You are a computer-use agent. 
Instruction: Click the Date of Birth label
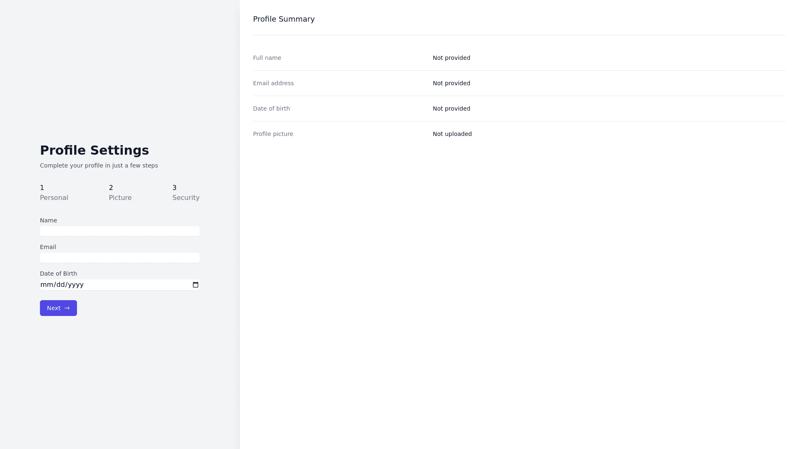(x=58, y=274)
